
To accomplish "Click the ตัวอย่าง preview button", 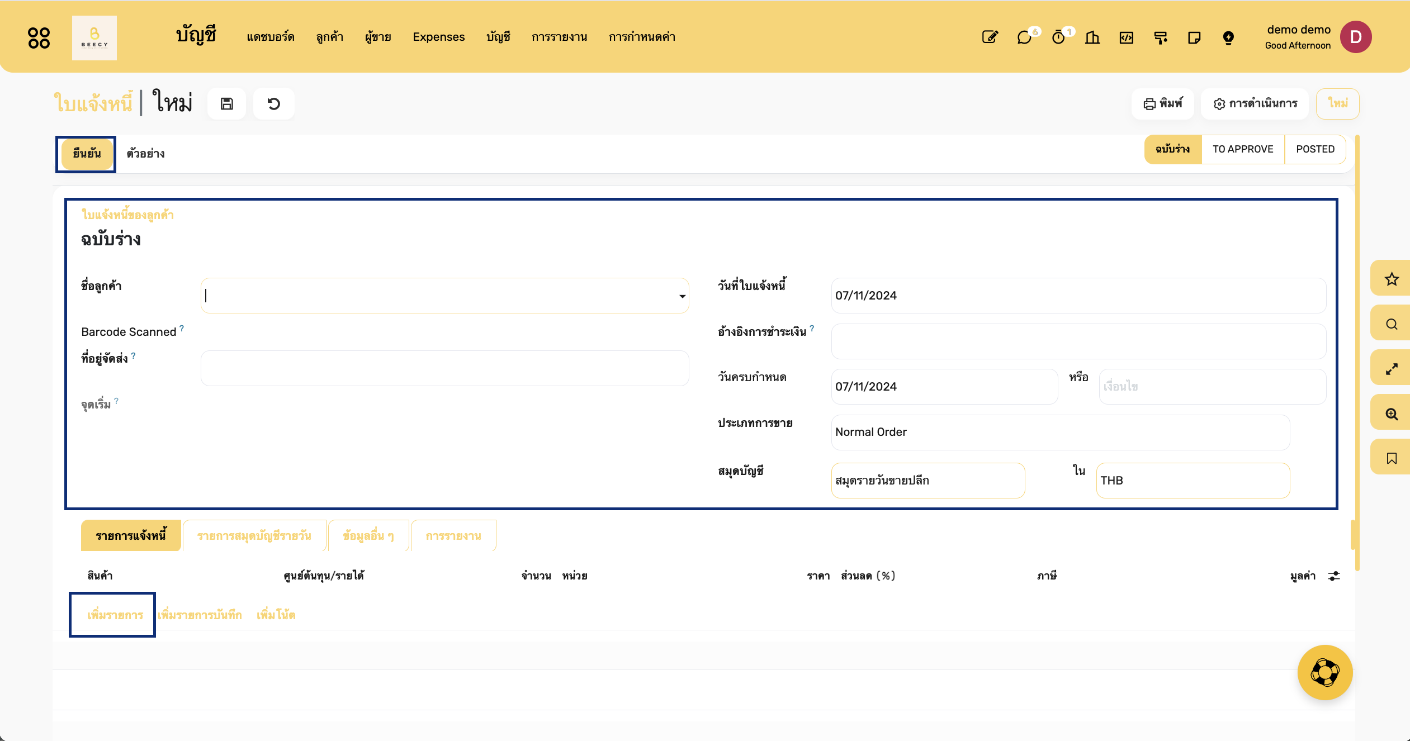I will [x=145, y=154].
